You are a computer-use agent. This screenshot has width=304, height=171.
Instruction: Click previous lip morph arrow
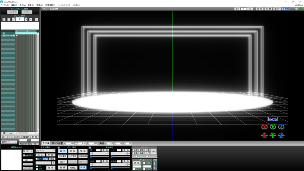112,154
